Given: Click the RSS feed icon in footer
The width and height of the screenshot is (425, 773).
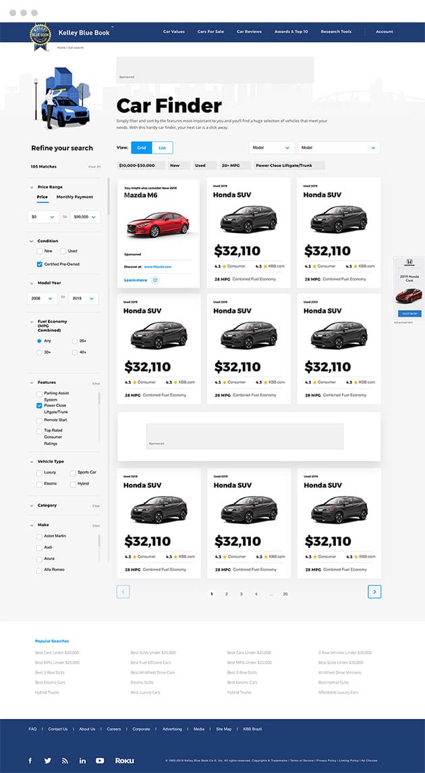Looking at the screenshot, I should tap(65, 760).
